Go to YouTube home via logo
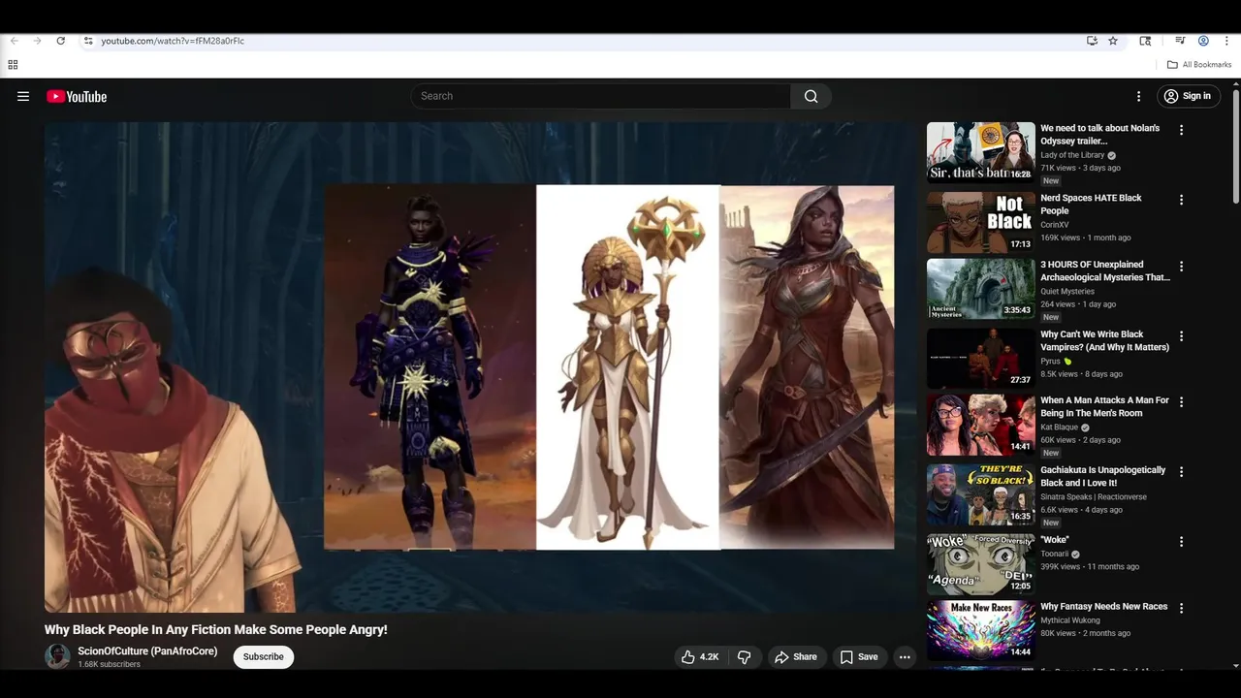Screen dimensions: 1241x698 coord(77,96)
